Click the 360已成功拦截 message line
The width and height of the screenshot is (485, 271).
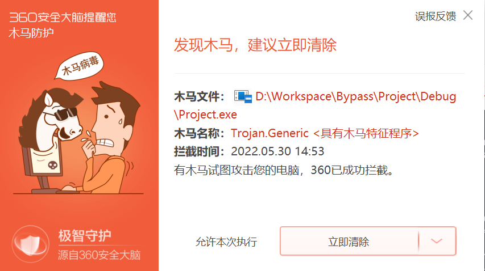pyautogui.click(x=284, y=170)
